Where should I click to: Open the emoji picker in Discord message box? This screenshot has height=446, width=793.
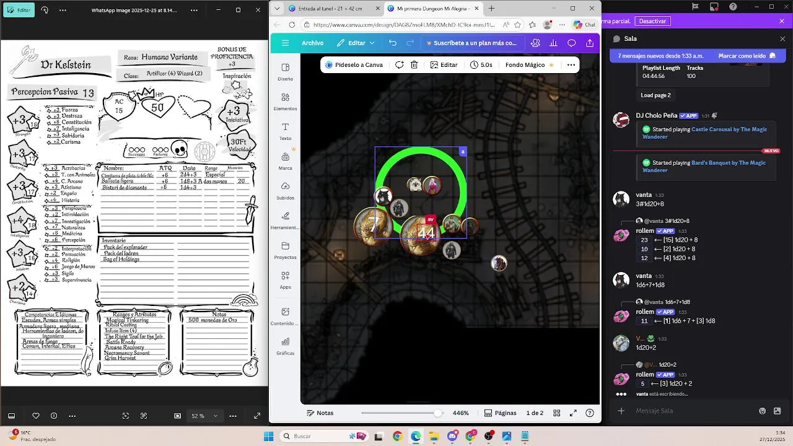[x=762, y=411]
